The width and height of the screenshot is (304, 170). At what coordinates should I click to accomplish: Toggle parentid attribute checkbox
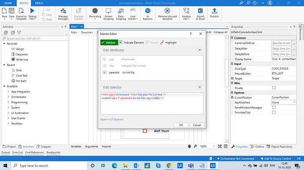(x=104, y=72)
